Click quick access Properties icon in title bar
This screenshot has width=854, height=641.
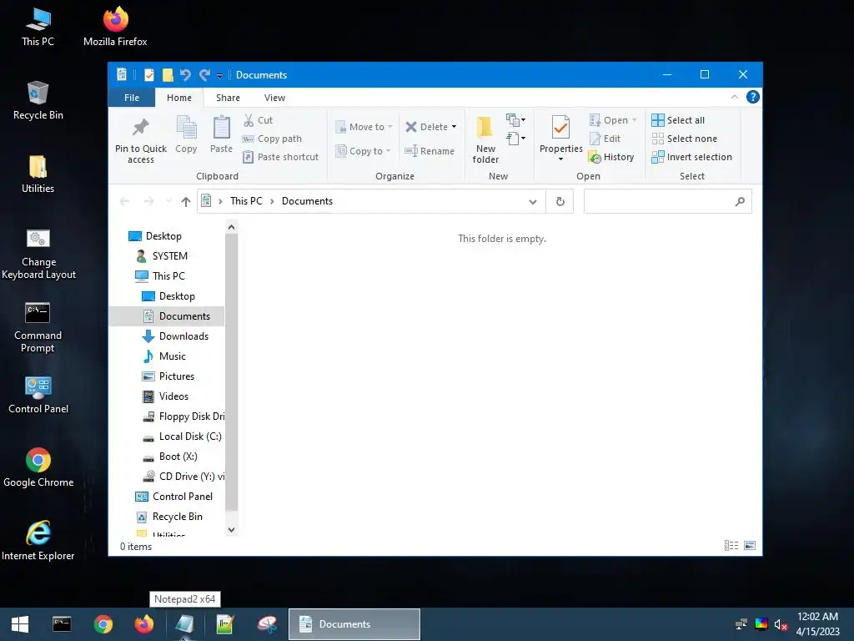pos(148,74)
